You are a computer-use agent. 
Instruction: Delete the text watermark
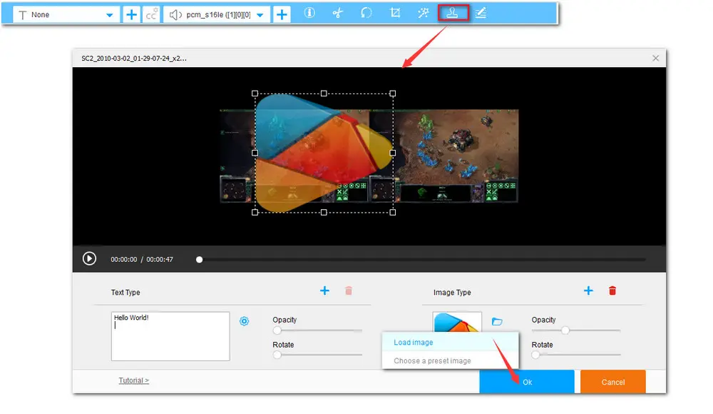[349, 291]
